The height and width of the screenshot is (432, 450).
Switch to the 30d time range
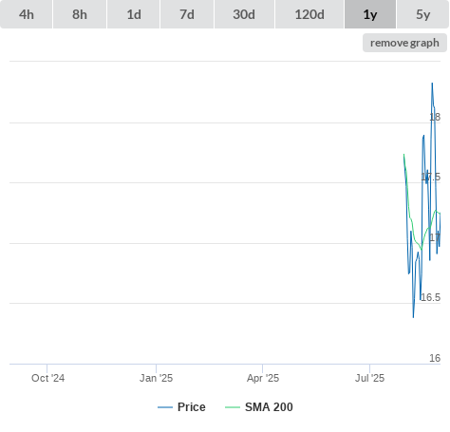click(x=244, y=14)
